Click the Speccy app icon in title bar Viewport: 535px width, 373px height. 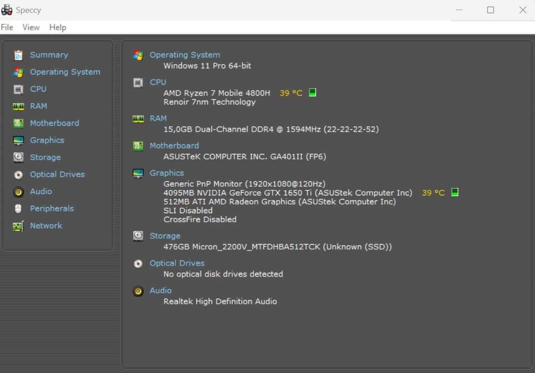coord(6,10)
